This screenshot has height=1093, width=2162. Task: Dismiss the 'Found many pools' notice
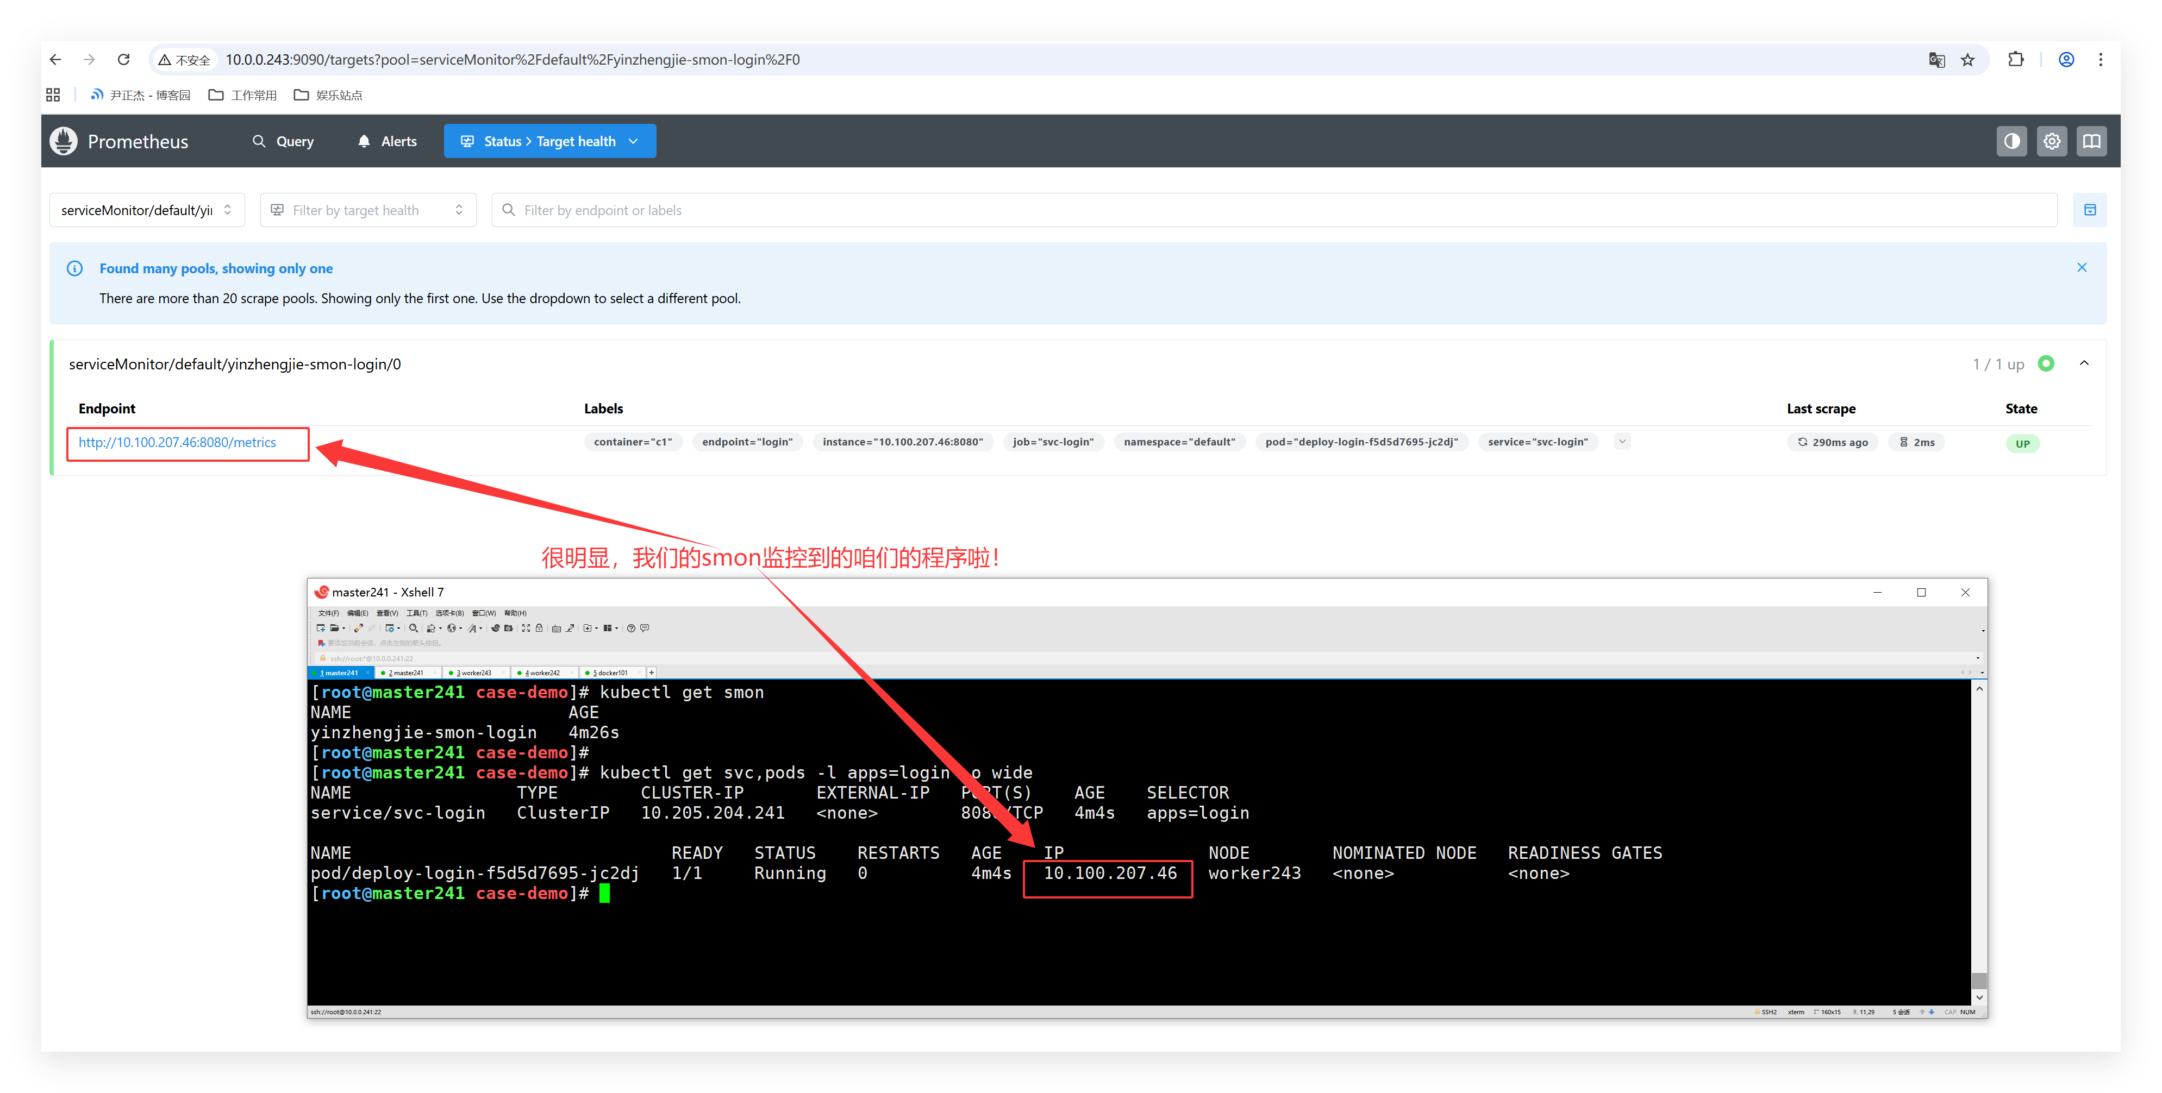coord(2082,268)
